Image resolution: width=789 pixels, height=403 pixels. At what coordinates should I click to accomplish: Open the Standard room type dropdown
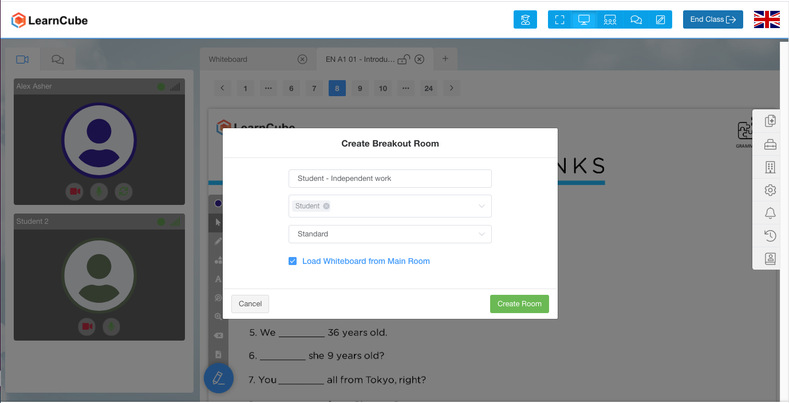point(390,234)
